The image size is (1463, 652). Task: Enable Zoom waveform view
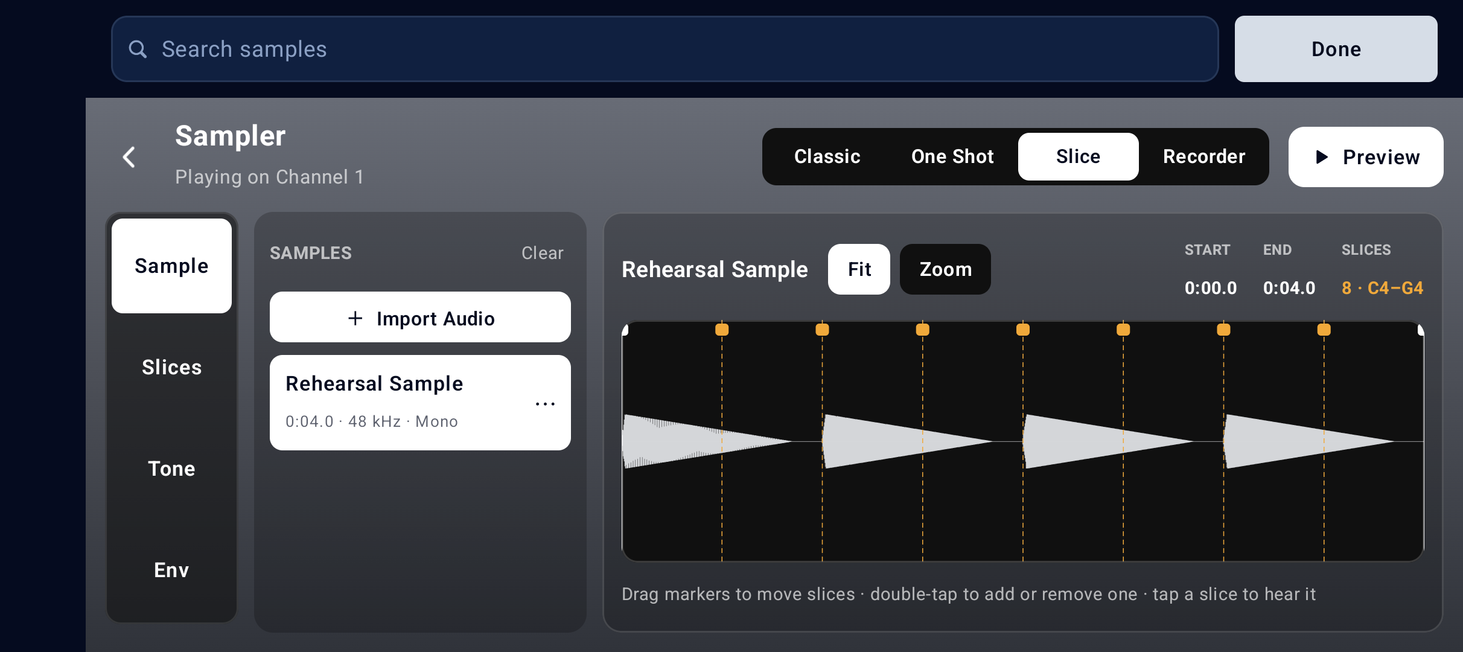[945, 269]
